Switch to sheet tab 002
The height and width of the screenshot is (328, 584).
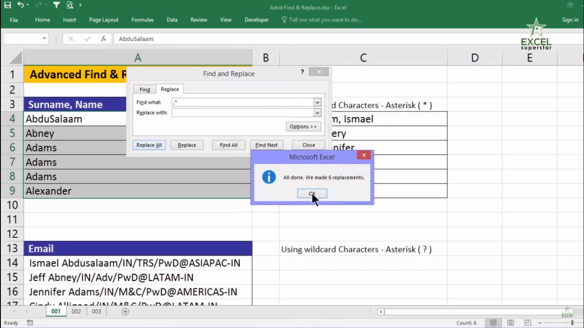(76, 311)
